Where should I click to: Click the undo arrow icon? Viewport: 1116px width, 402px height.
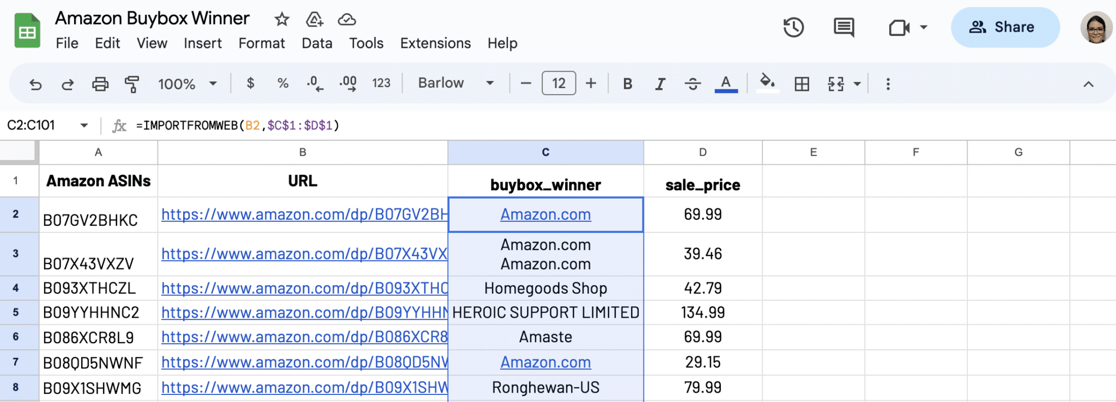pyautogui.click(x=35, y=84)
